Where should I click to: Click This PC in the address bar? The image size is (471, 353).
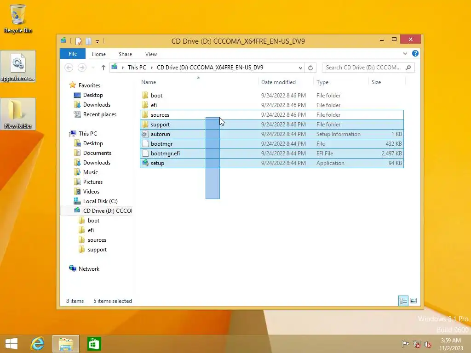click(x=137, y=68)
